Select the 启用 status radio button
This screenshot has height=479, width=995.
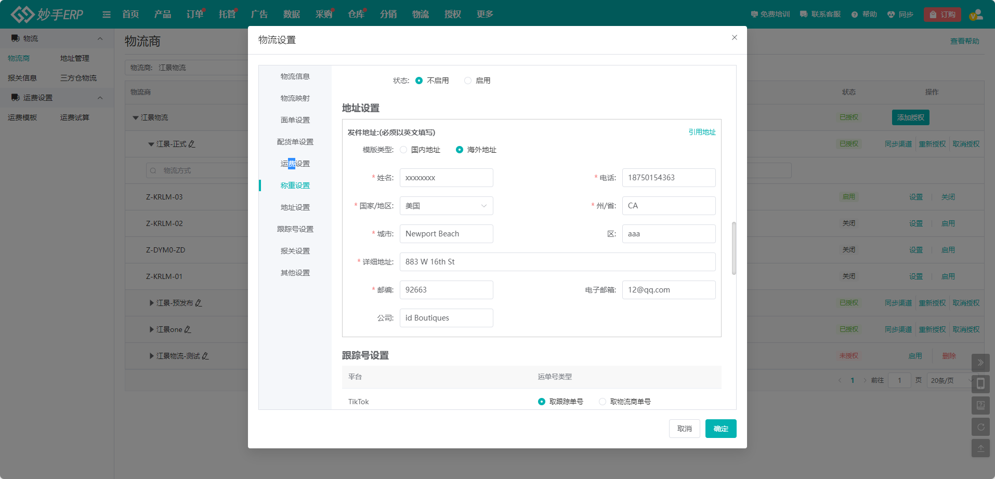(x=467, y=81)
